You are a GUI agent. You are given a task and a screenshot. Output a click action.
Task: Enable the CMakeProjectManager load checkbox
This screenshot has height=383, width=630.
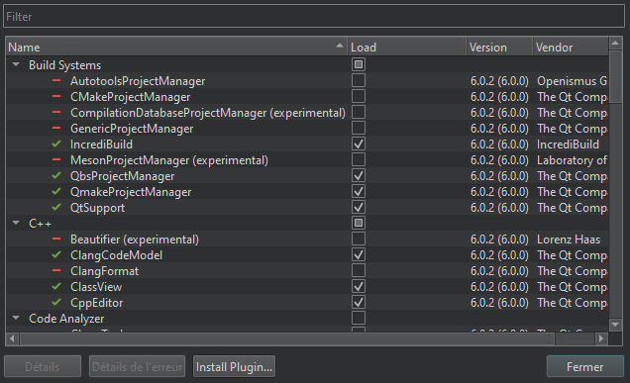(x=359, y=96)
